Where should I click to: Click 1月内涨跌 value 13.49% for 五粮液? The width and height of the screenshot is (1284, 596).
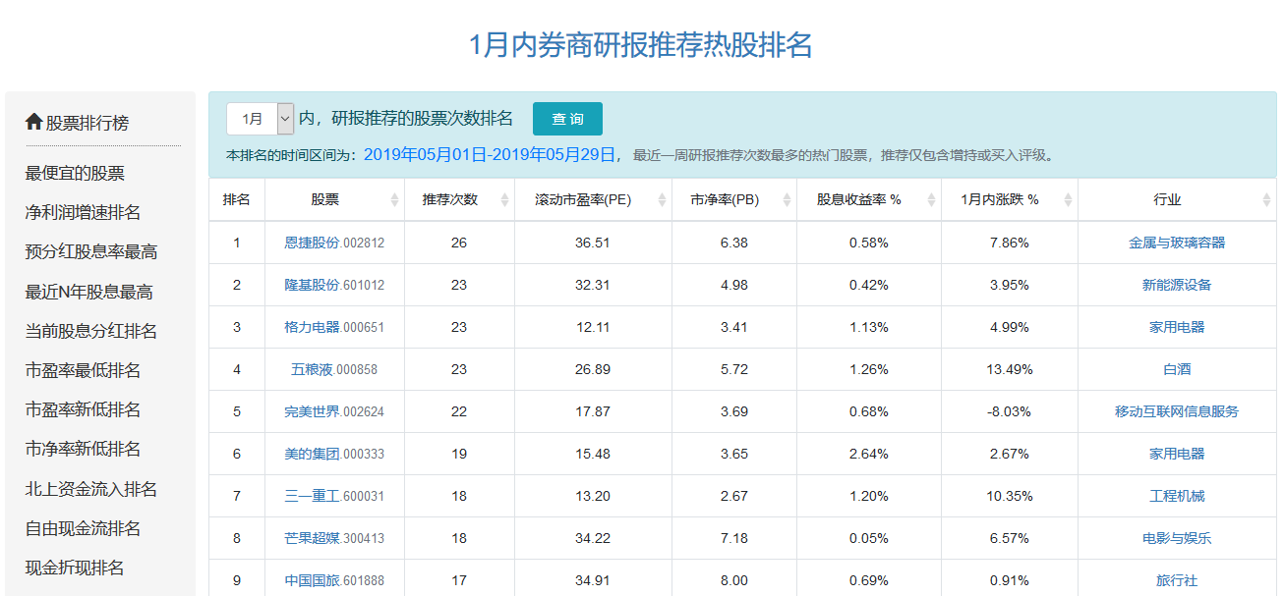[1010, 369]
